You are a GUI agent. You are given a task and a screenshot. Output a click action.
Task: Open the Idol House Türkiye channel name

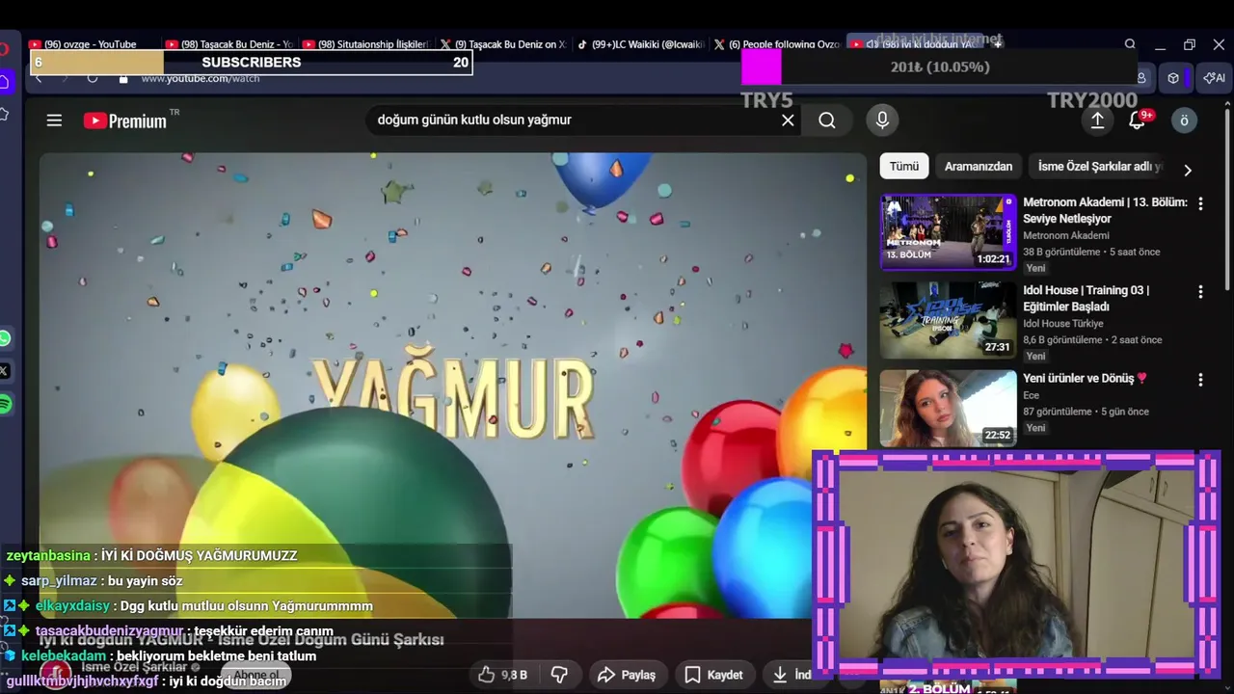click(x=1063, y=324)
